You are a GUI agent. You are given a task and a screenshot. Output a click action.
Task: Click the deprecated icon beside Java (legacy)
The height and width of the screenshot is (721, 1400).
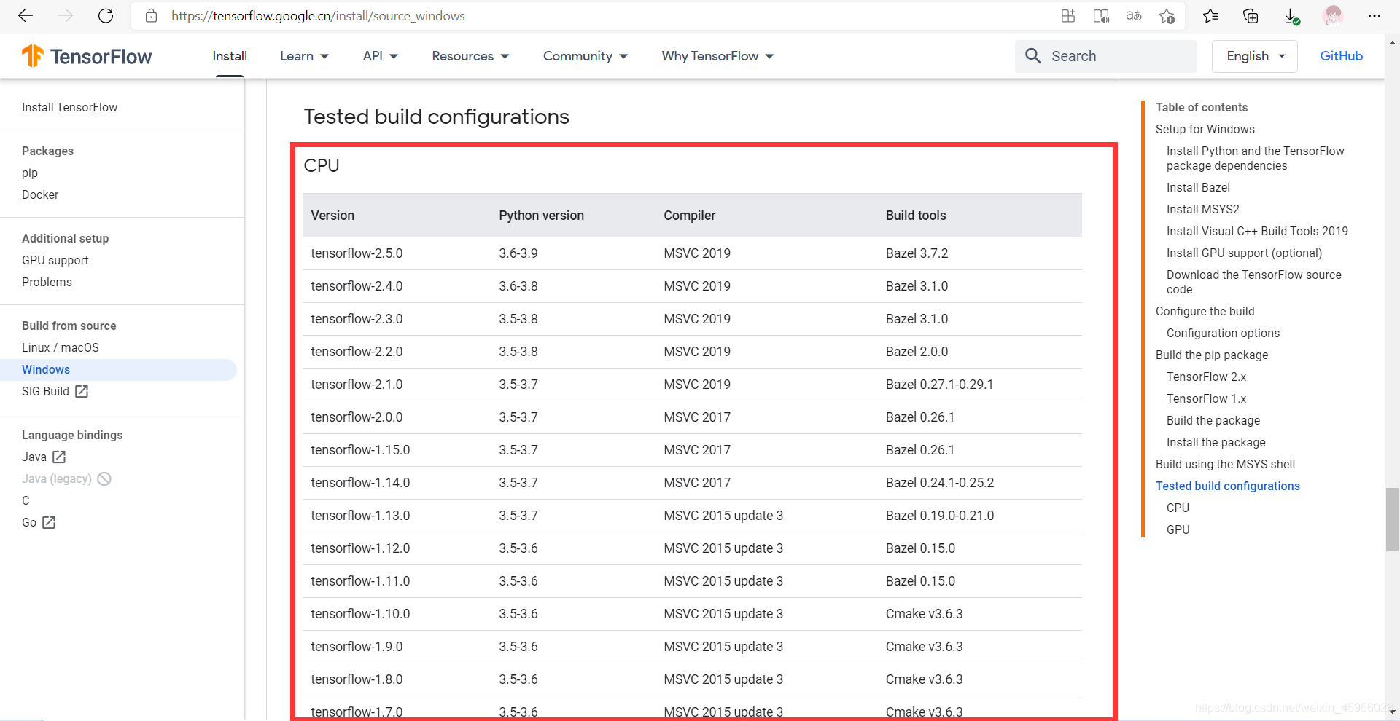(104, 479)
